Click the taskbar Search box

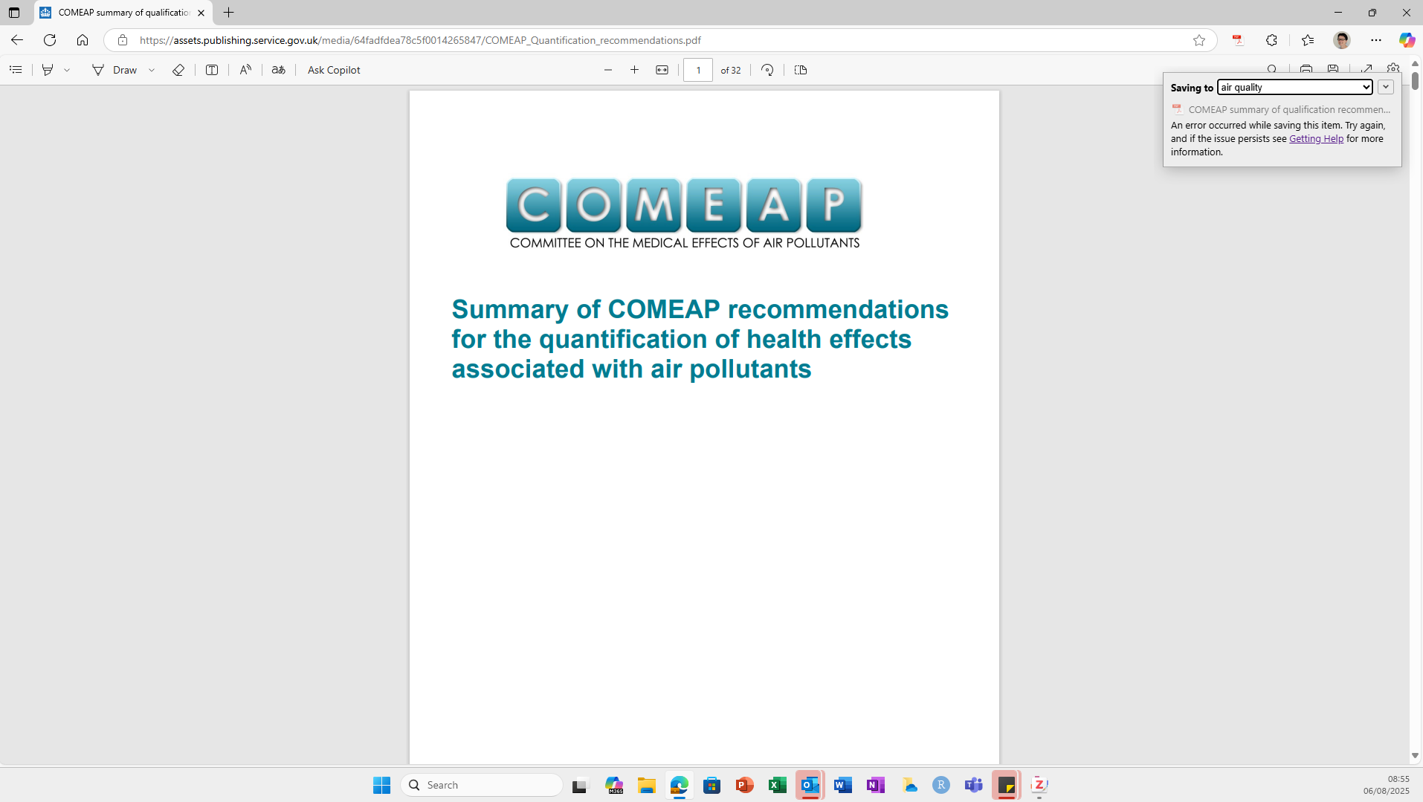pyautogui.click(x=482, y=785)
